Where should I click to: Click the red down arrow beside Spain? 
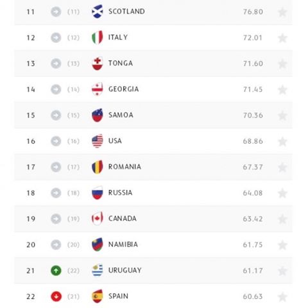point(56,296)
